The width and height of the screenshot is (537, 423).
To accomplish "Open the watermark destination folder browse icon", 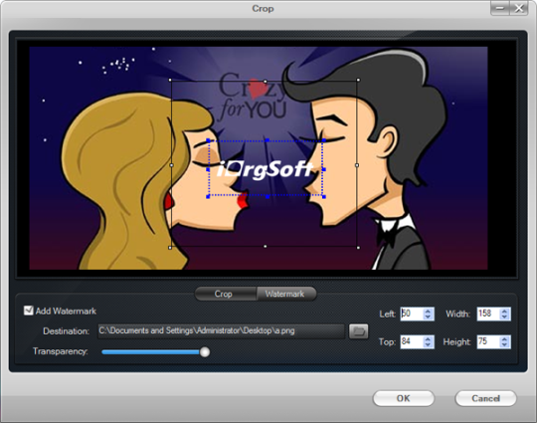I will (358, 331).
